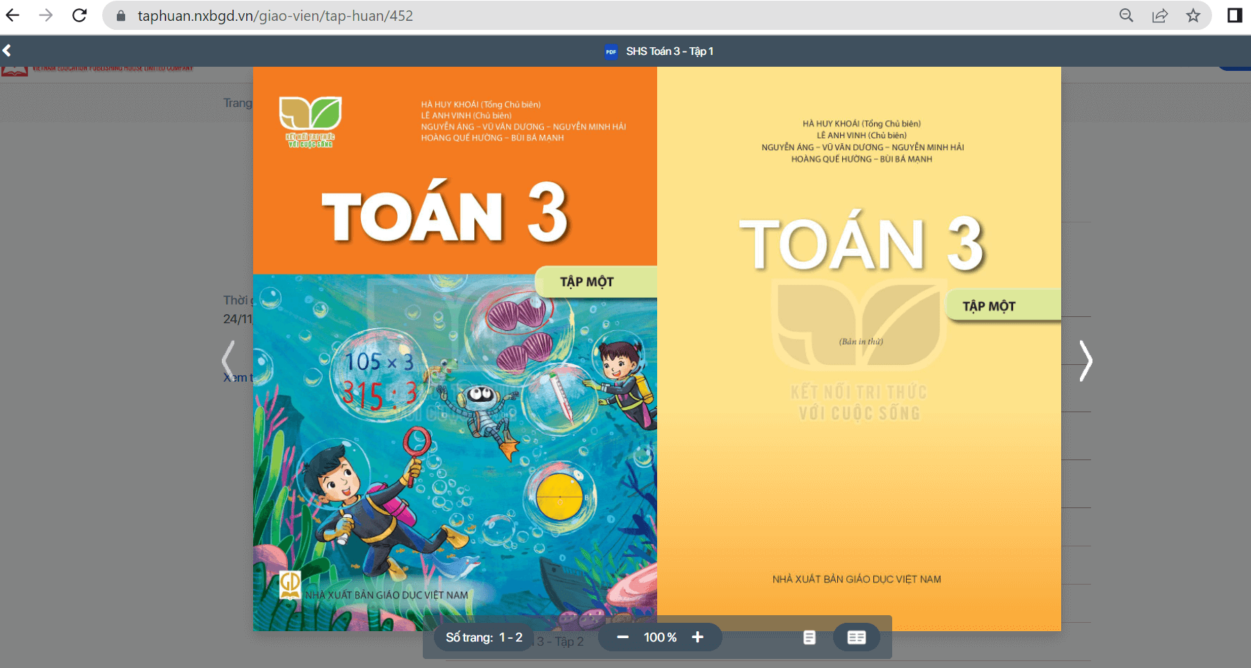1251x668 pixels.
Task: Open the browser zoom magnifier icon
Action: (x=1127, y=15)
